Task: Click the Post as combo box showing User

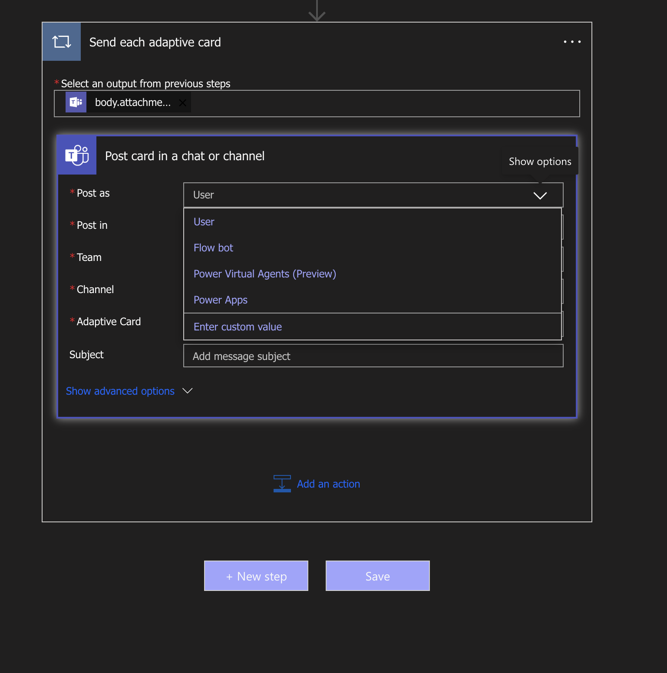Action: coord(373,195)
